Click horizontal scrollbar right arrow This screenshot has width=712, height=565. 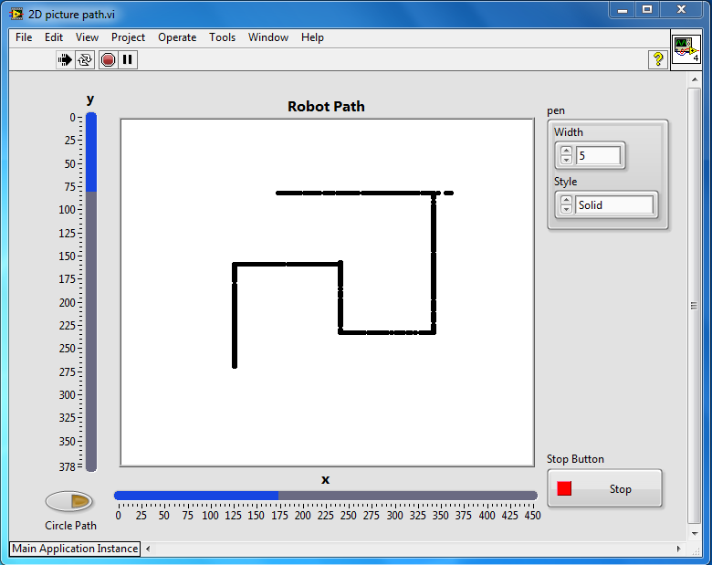pyautogui.click(x=678, y=549)
